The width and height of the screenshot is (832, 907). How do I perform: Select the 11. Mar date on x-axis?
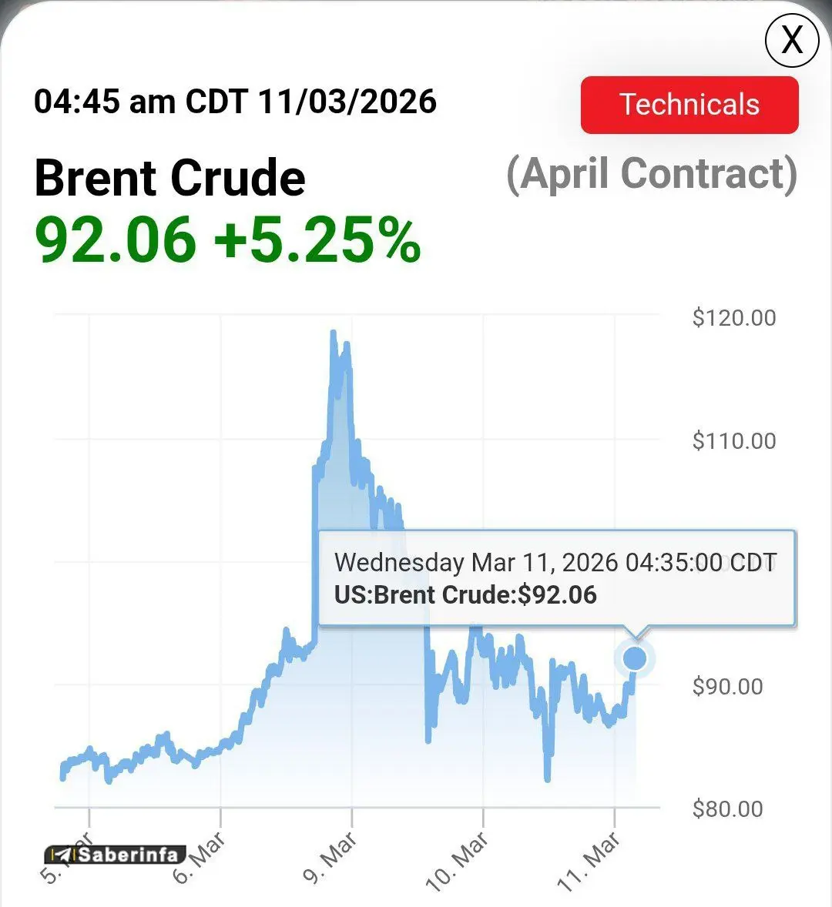coord(590,861)
